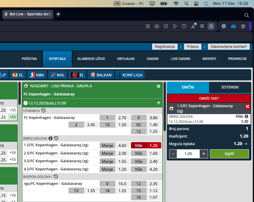
Task: Select double chance X2 at 1.40
Action: click(x=146, y=125)
